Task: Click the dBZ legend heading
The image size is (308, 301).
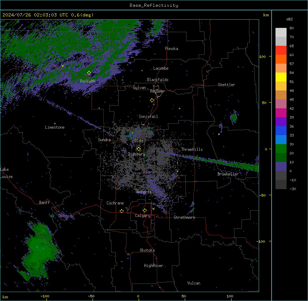Action: [x=289, y=19]
